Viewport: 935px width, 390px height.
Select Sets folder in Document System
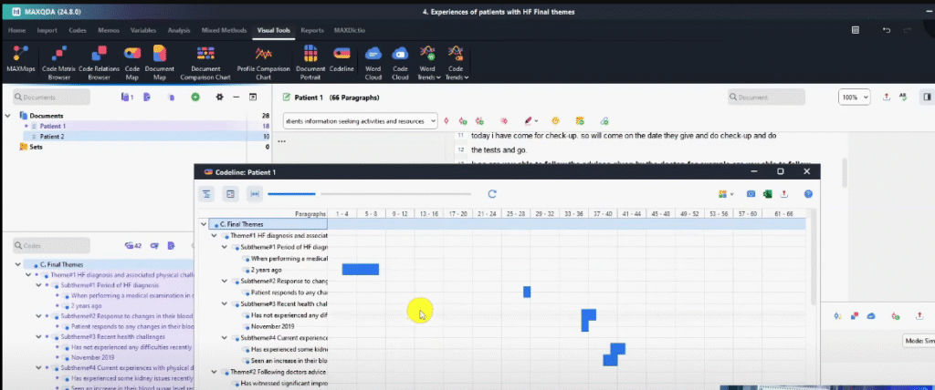[x=37, y=147]
